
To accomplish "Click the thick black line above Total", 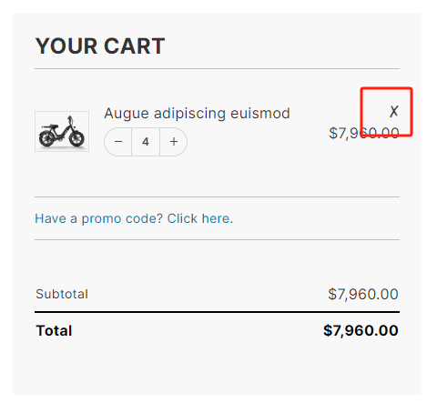I will click(217, 312).
